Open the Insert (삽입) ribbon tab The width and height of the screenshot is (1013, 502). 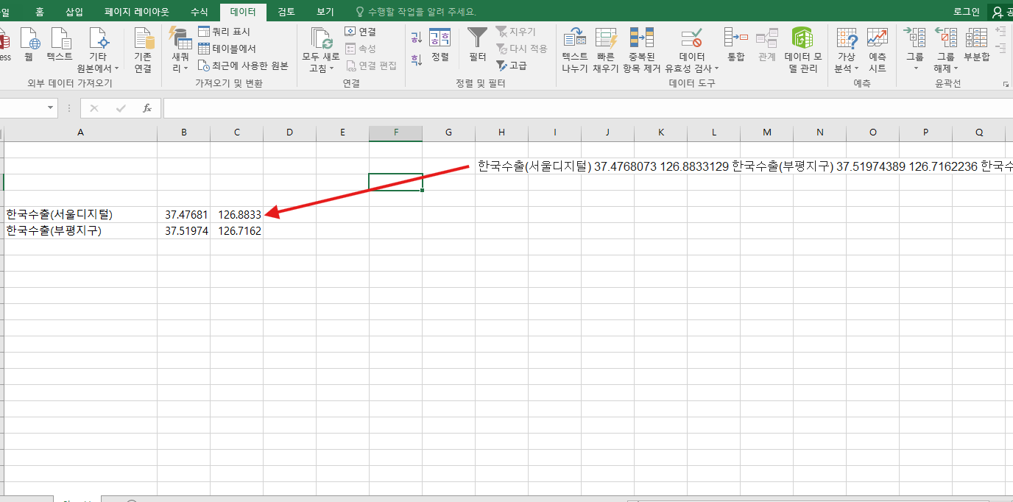click(74, 12)
